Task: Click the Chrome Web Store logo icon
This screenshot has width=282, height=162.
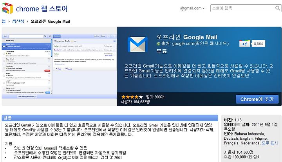Action: click(7, 8)
